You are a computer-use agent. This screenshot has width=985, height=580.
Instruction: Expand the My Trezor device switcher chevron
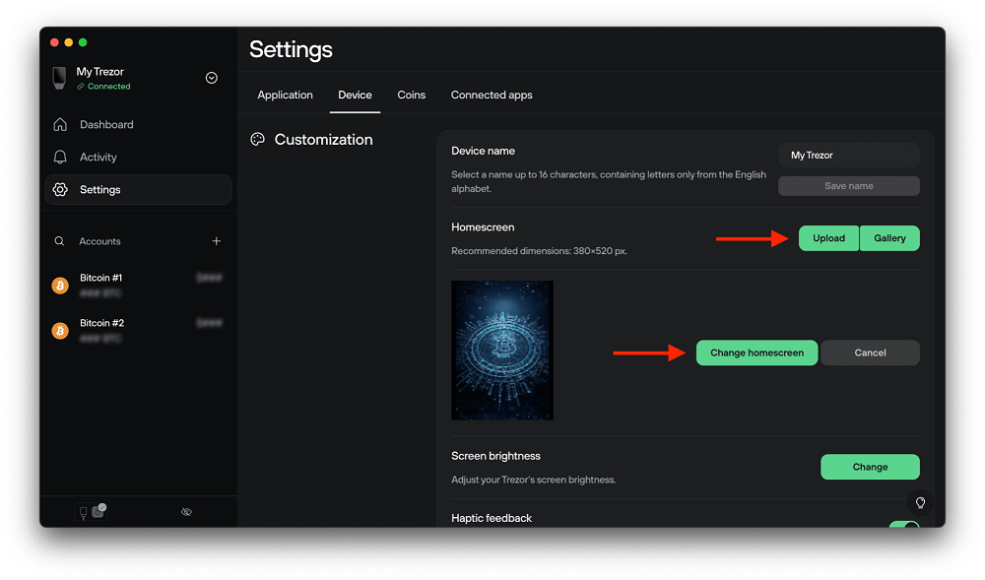pyautogui.click(x=212, y=78)
